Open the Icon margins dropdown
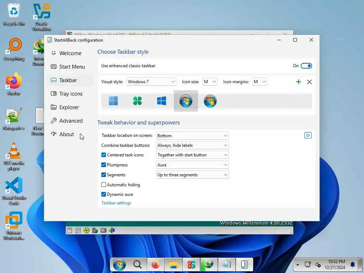Screen dimensions: 364x273 click(259, 82)
